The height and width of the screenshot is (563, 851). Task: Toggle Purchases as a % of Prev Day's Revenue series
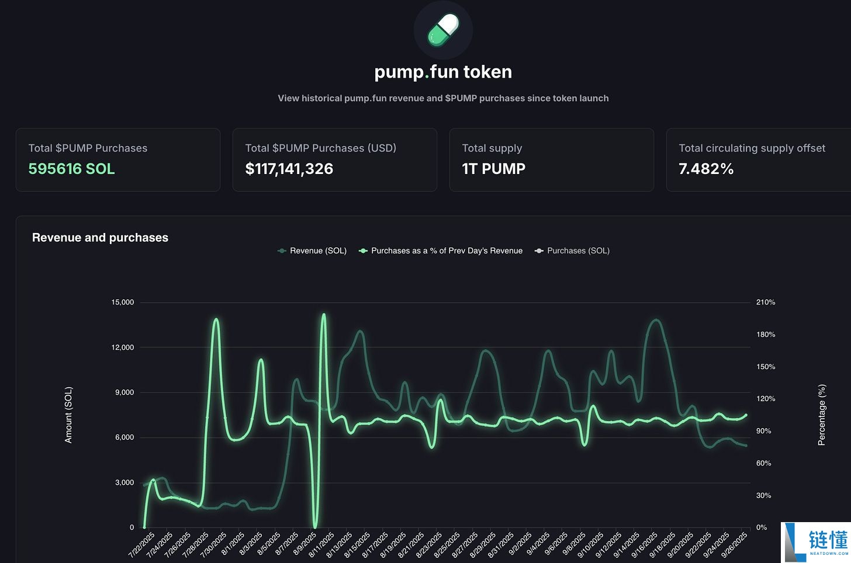click(441, 251)
